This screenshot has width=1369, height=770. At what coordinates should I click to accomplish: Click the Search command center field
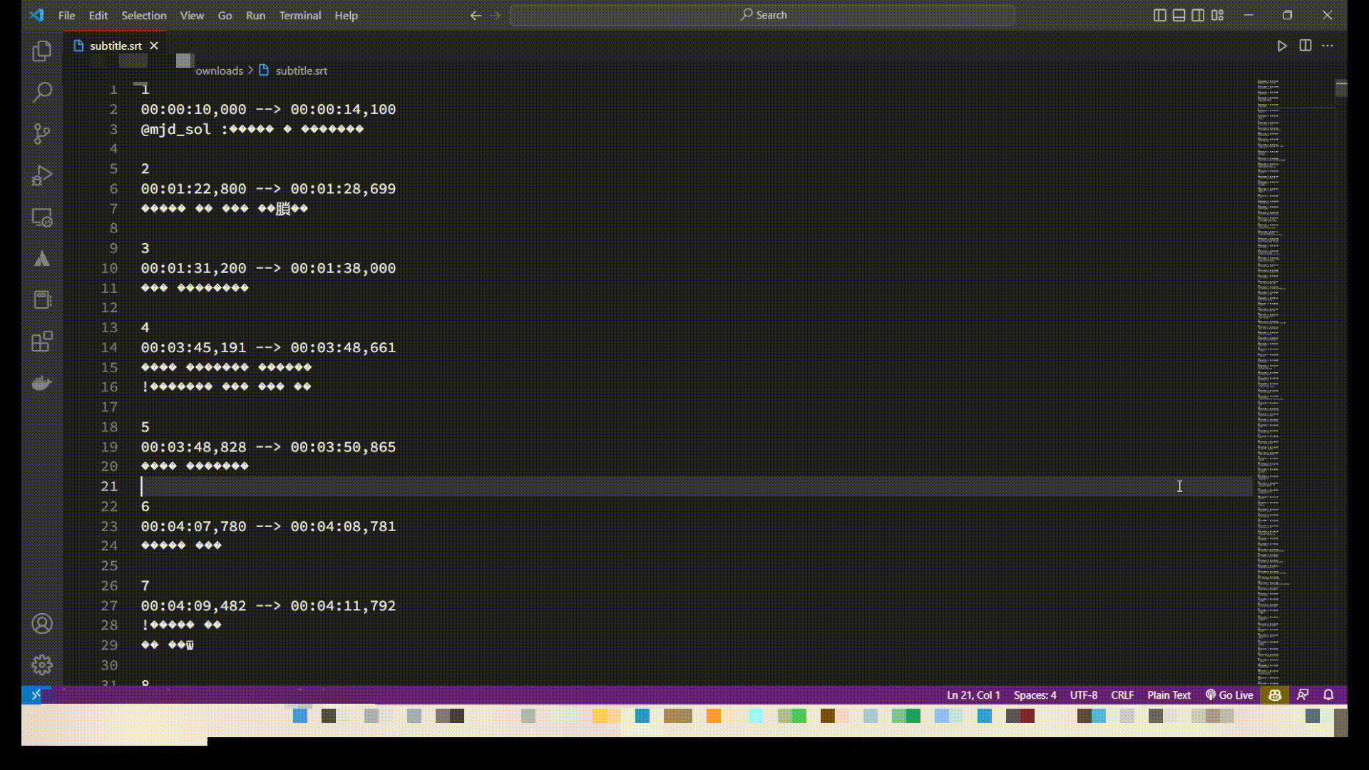(762, 15)
